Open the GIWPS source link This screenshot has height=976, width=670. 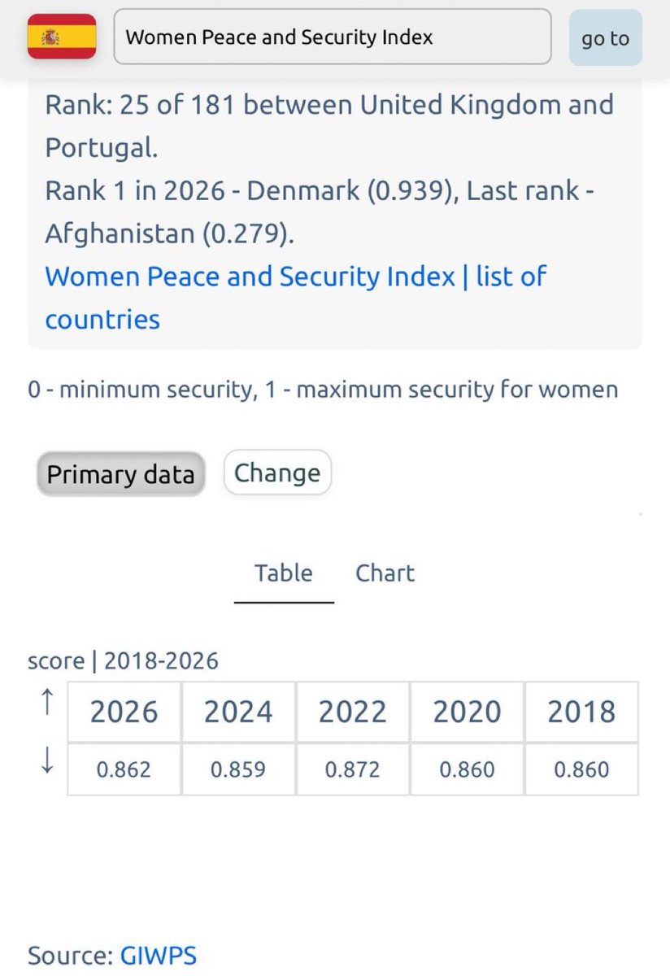coord(159,956)
